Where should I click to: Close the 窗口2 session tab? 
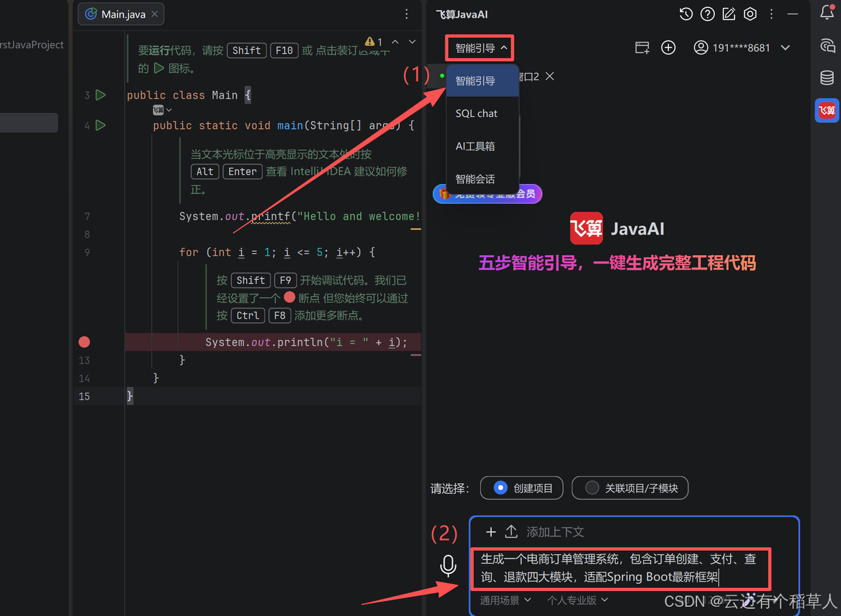click(550, 76)
